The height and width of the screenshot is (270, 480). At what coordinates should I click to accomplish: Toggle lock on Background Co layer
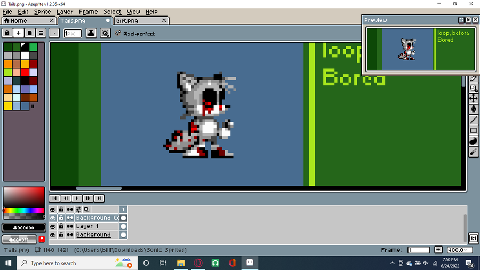[x=61, y=218]
